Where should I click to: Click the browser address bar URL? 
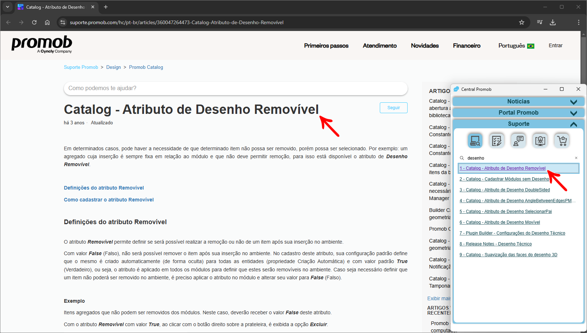(177, 22)
